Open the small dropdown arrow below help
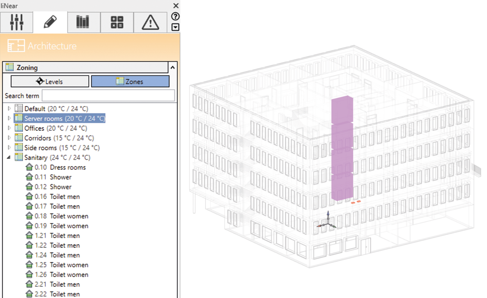Viewport: 487px width, 298px height. pyautogui.click(x=175, y=27)
